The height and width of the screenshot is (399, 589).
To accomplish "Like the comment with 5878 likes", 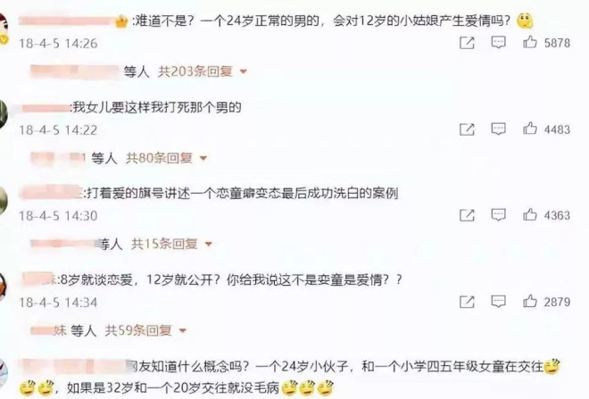I will pyautogui.click(x=529, y=42).
